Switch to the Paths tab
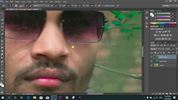This screenshot has width=178, height=100. (x=165, y=42)
